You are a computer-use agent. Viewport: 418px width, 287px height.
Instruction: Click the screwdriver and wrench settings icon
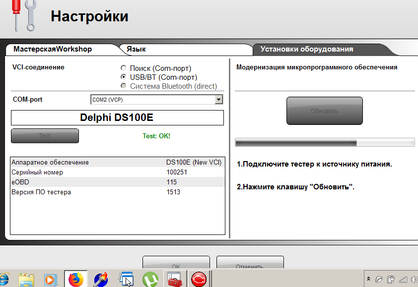[x=24, y=15]
